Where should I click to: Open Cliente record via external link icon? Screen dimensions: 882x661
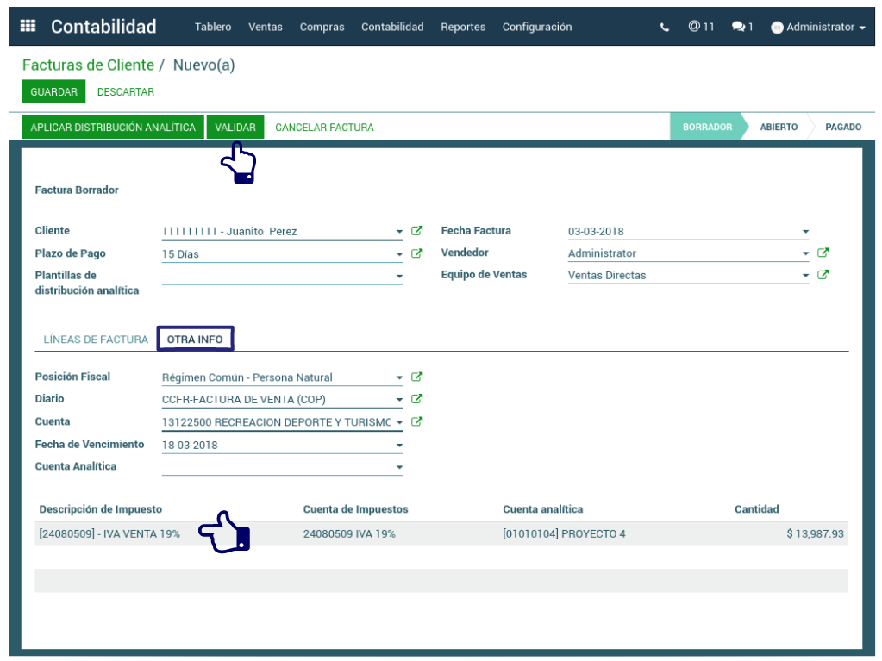[x=417, y=231]
